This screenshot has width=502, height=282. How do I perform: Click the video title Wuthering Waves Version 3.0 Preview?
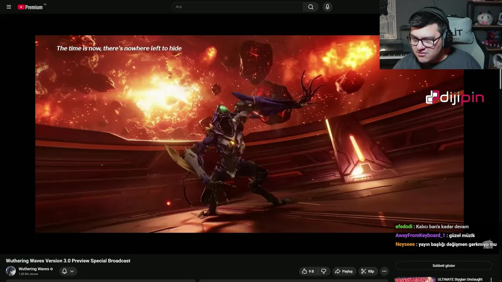pyautogui.click(x=68, y=261)
